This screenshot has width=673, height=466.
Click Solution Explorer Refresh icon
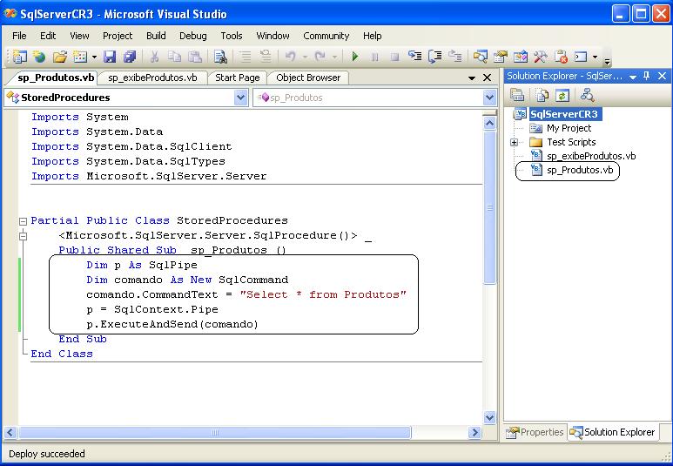pos(562,94)
